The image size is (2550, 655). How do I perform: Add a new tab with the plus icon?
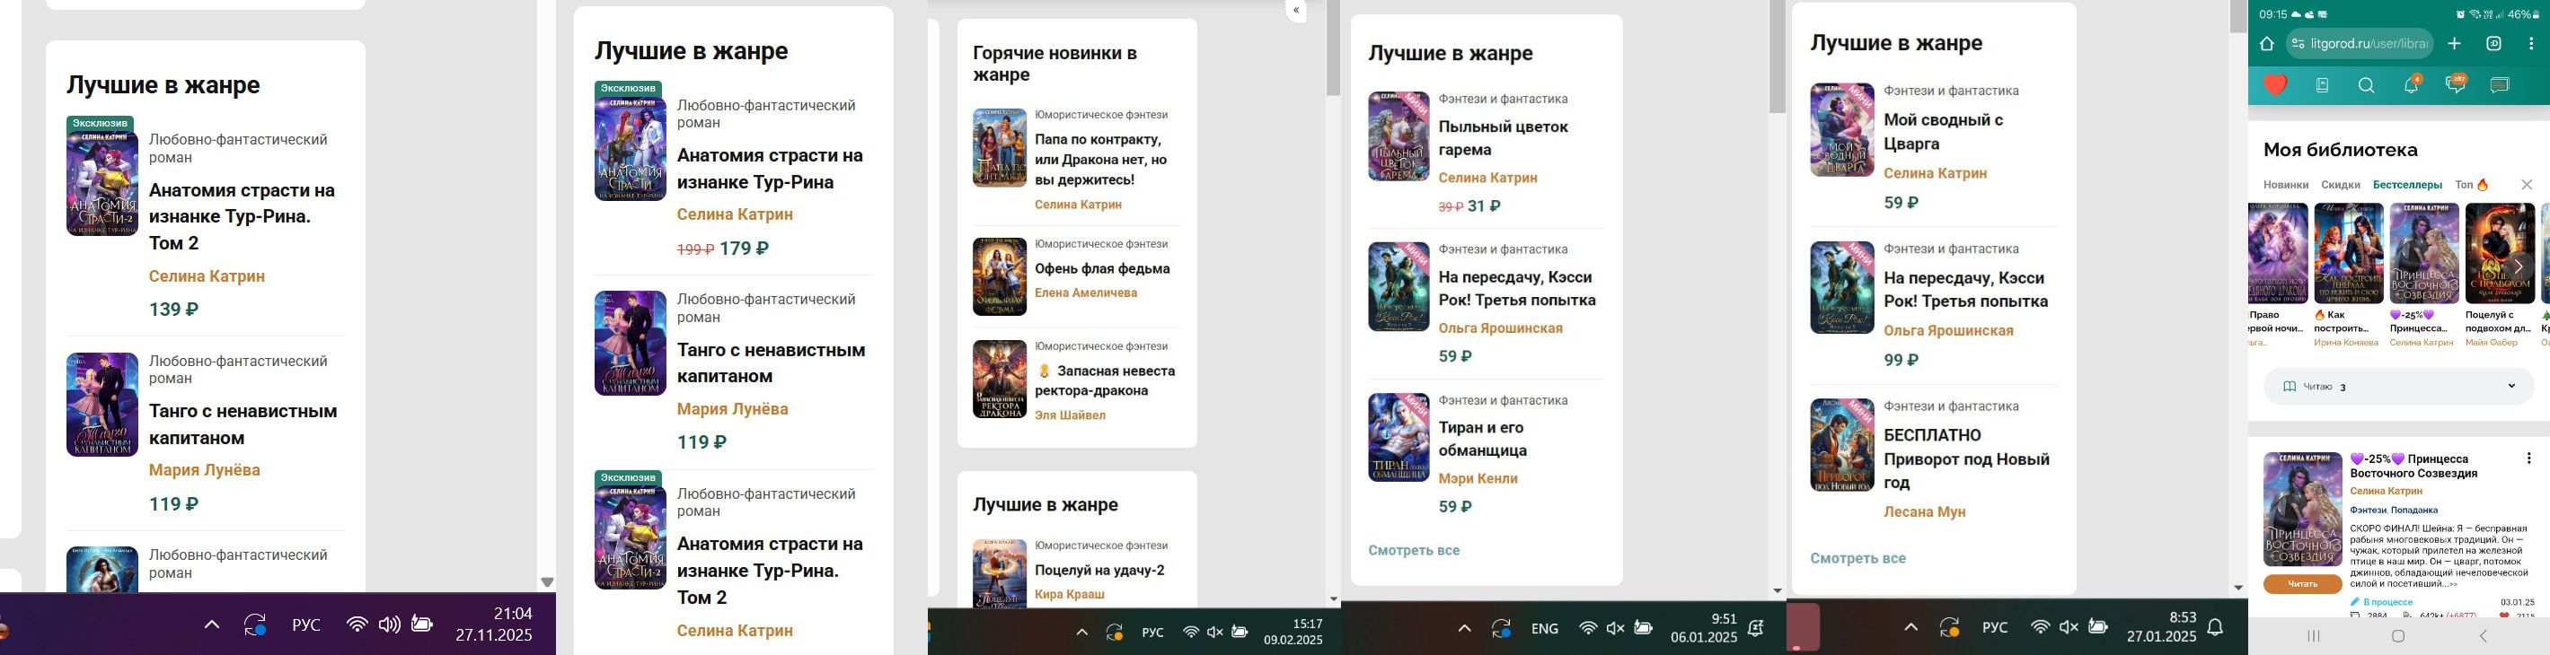(2454, 44)
